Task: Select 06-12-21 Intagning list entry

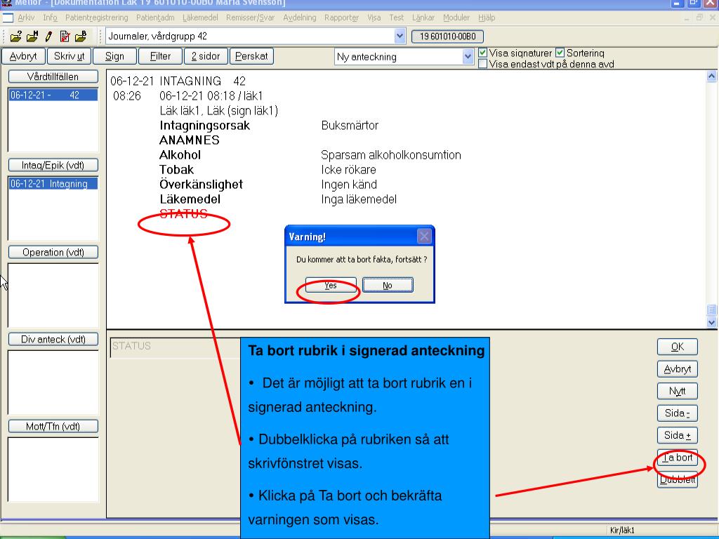Action: pos(53,184)
